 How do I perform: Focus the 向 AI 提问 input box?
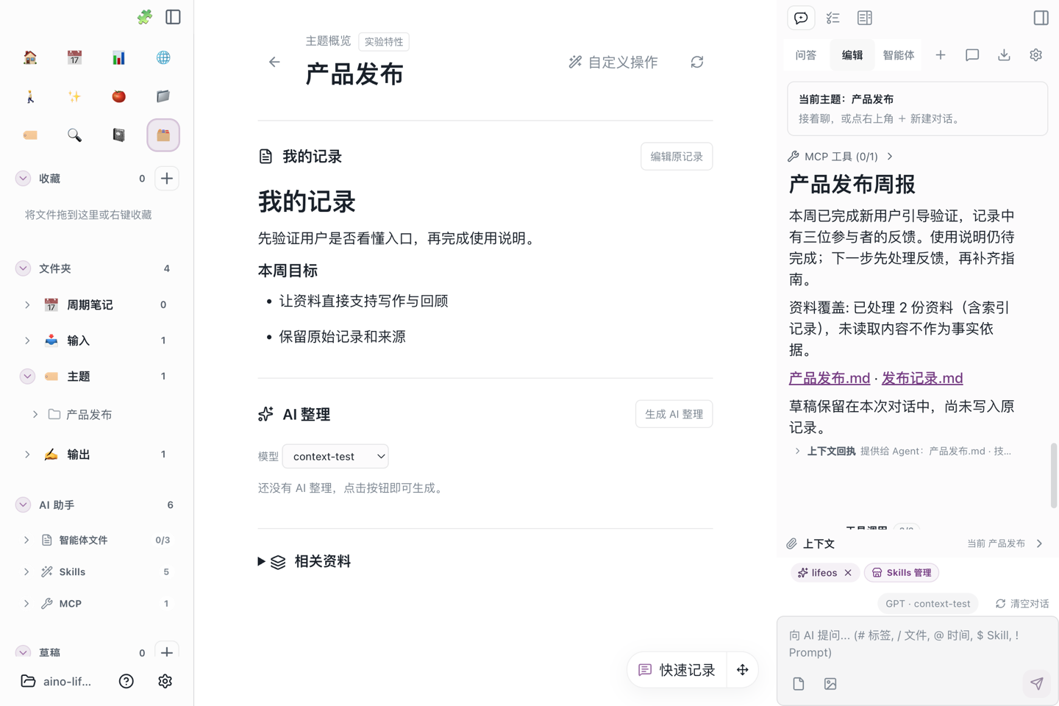pyautogui.click(x=918, y=644)
